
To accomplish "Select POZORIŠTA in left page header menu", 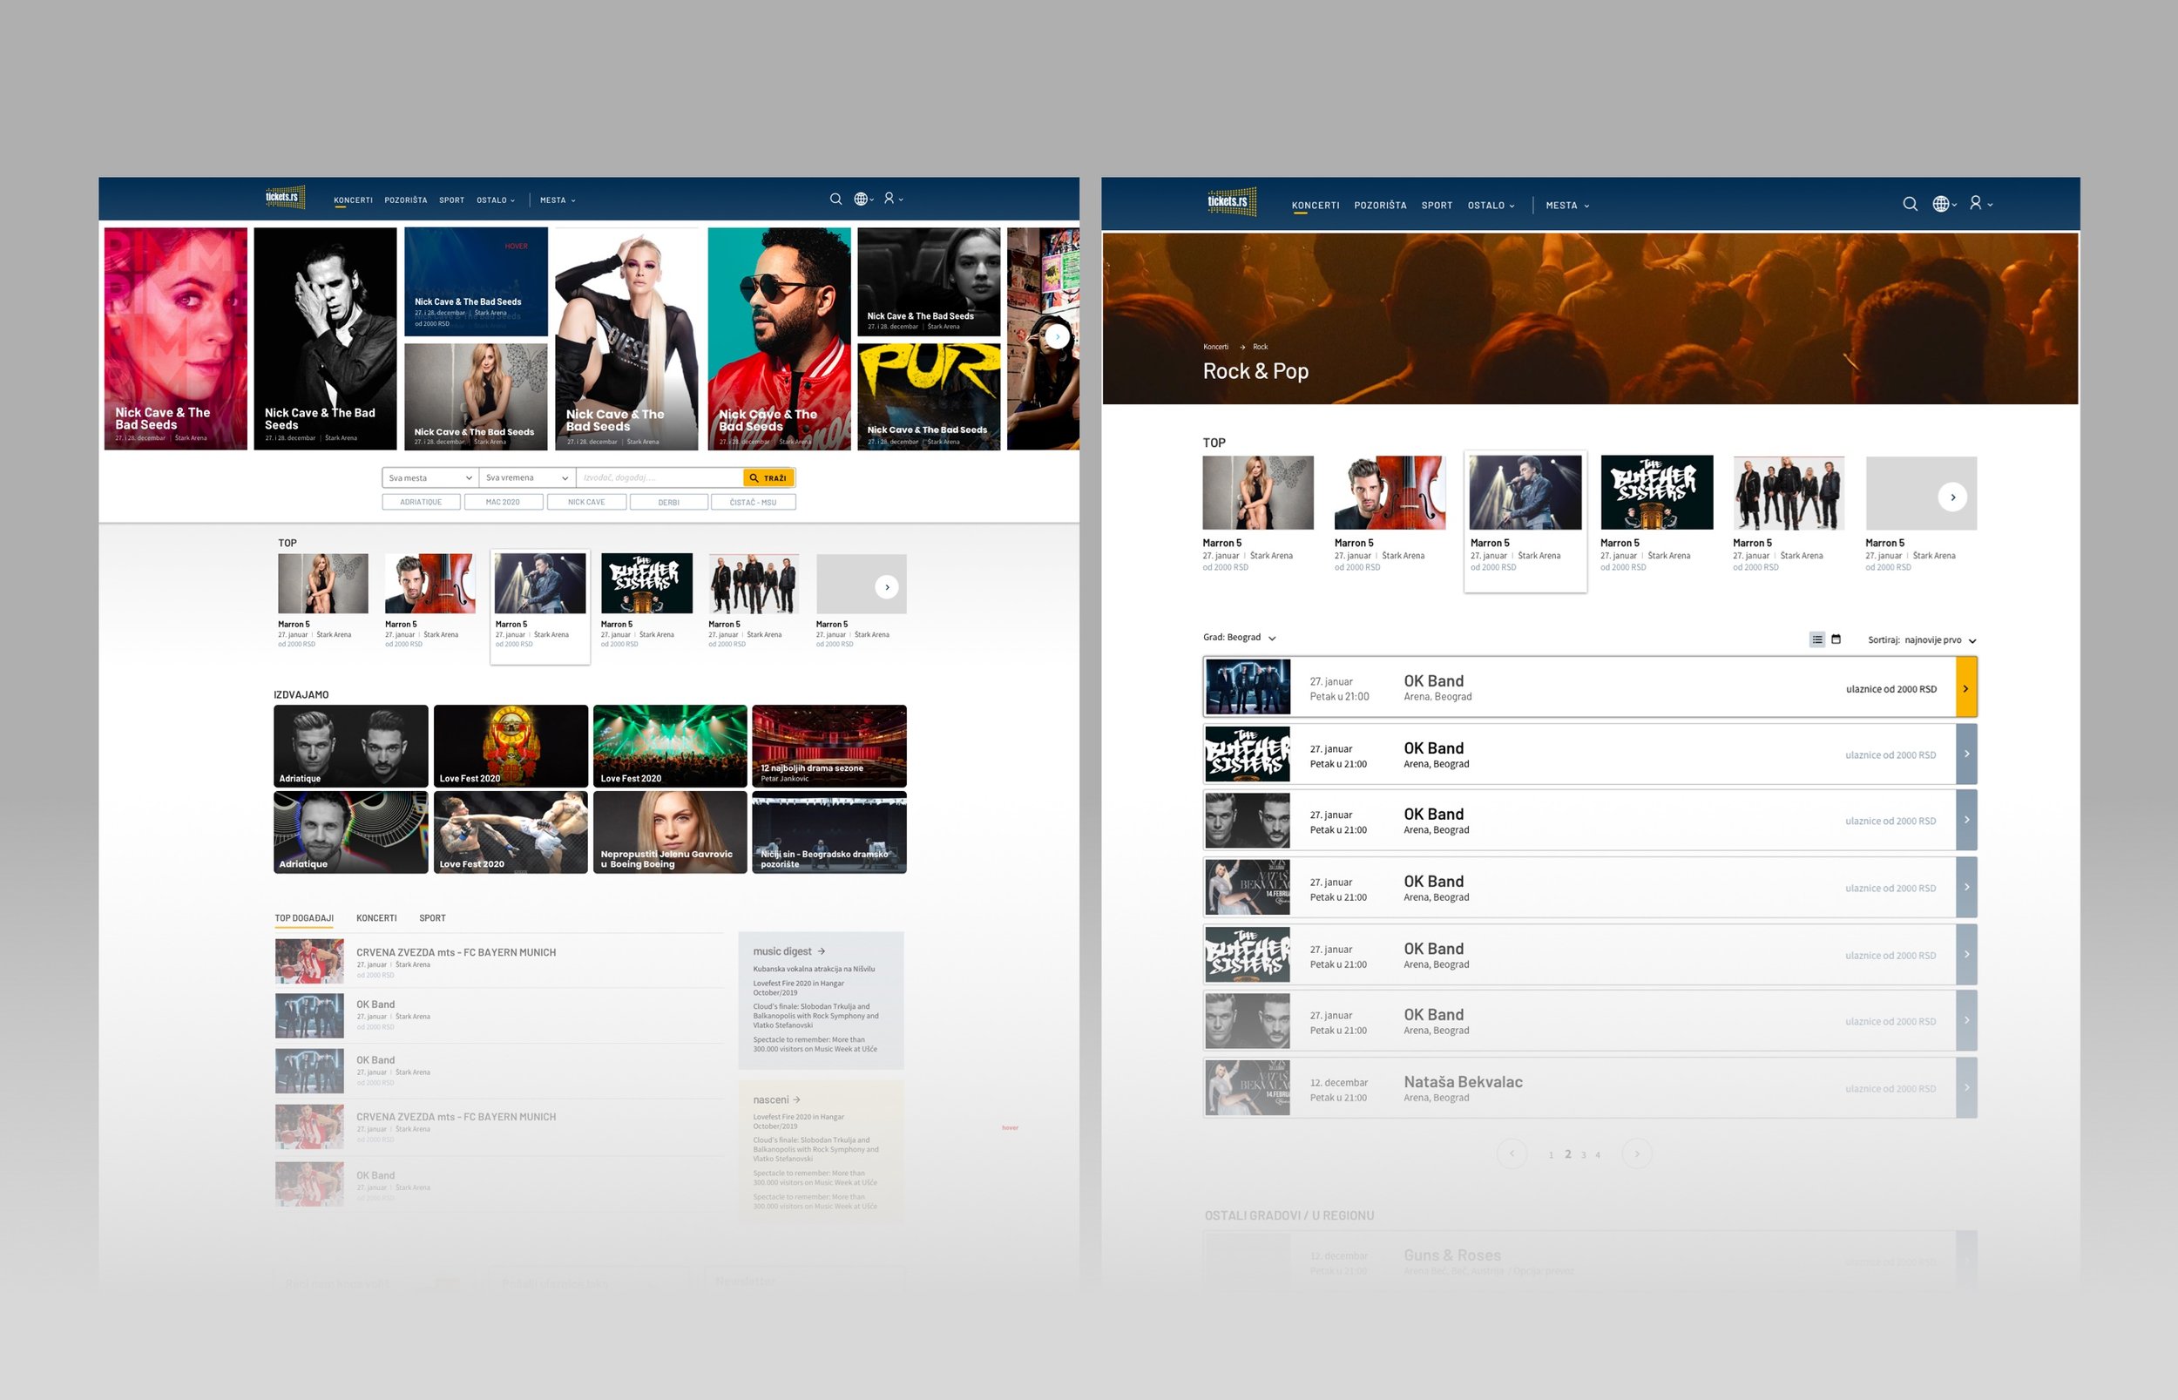I will point(405,200).
